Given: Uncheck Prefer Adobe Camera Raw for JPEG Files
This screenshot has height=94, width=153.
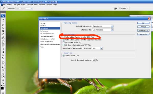Looking at the screenshot, I should (x=63, y=37).
